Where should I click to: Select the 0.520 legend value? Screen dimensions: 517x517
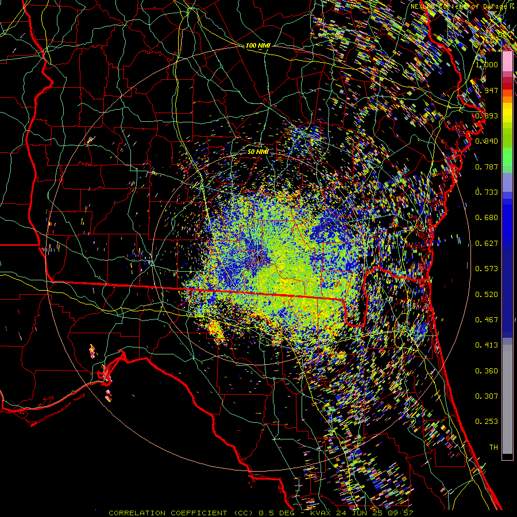click(x=487, y=295)
